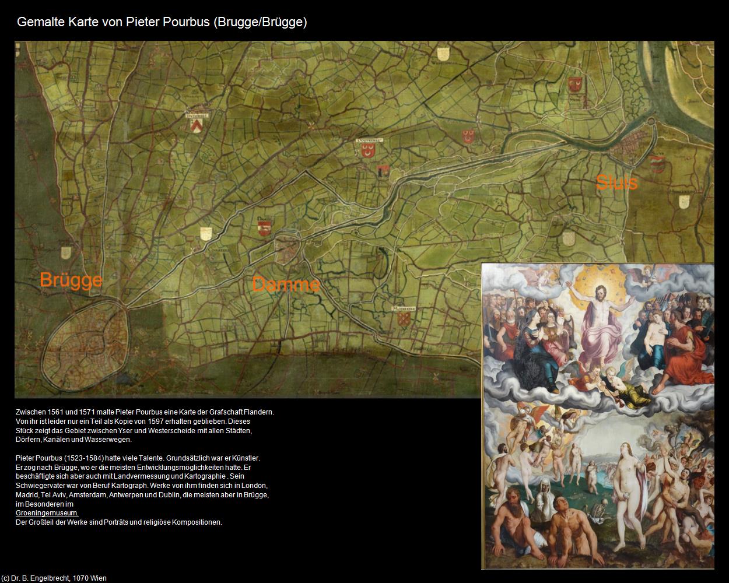The height and width of the screenshot is (583, 729).
Task: Click the orange Sluis label on the map
Action: point(616,182)
